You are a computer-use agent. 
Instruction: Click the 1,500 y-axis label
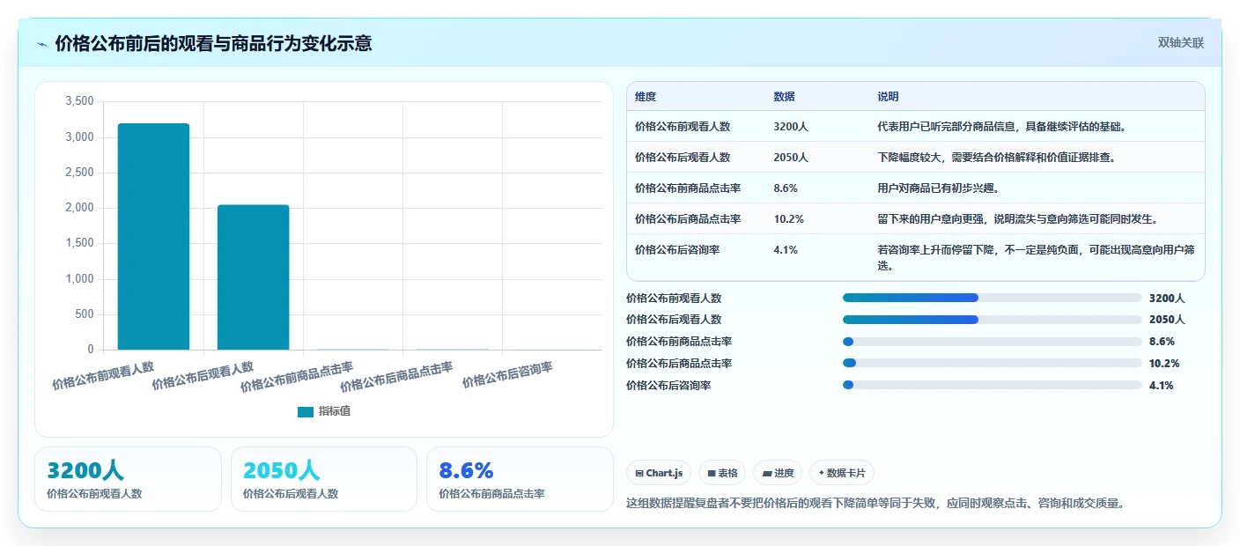[x=79, y=243]
